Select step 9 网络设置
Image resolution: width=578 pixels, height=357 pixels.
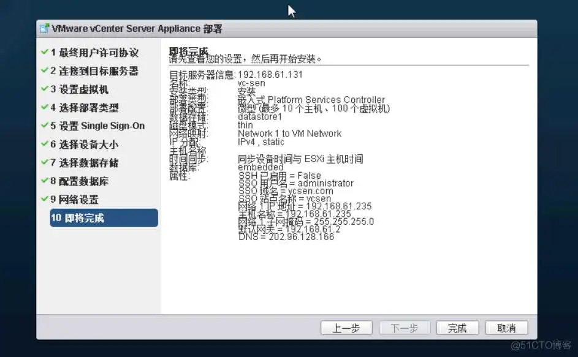pos(74,199)
